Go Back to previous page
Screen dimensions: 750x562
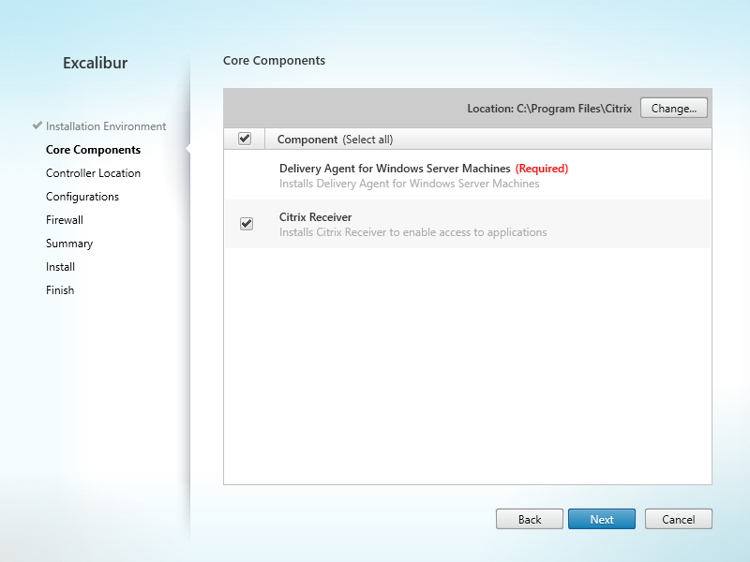[530, 519]
